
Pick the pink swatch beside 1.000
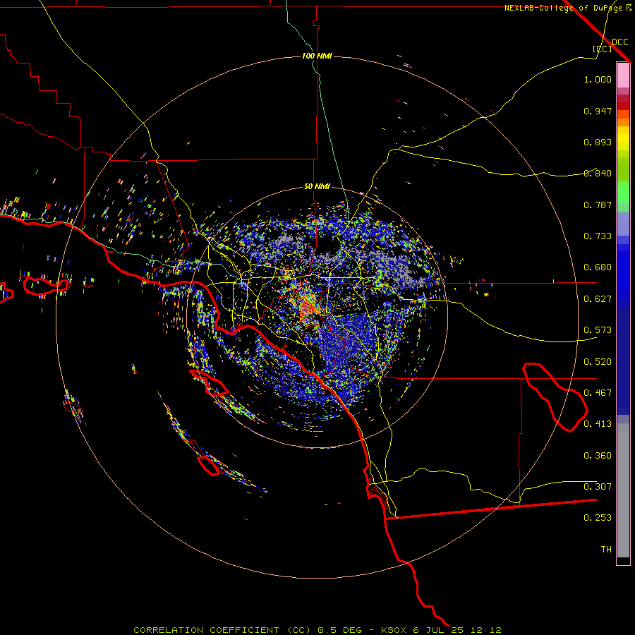coord(623,75)
